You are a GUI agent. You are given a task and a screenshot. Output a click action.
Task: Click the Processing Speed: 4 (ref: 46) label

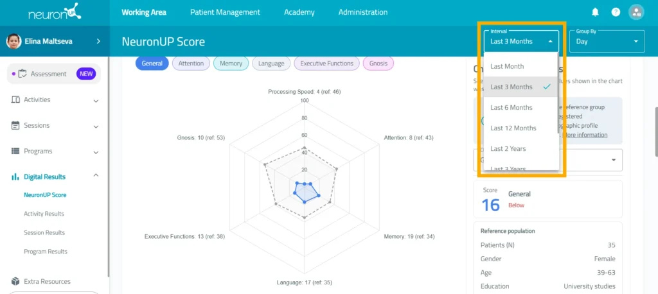304,91
